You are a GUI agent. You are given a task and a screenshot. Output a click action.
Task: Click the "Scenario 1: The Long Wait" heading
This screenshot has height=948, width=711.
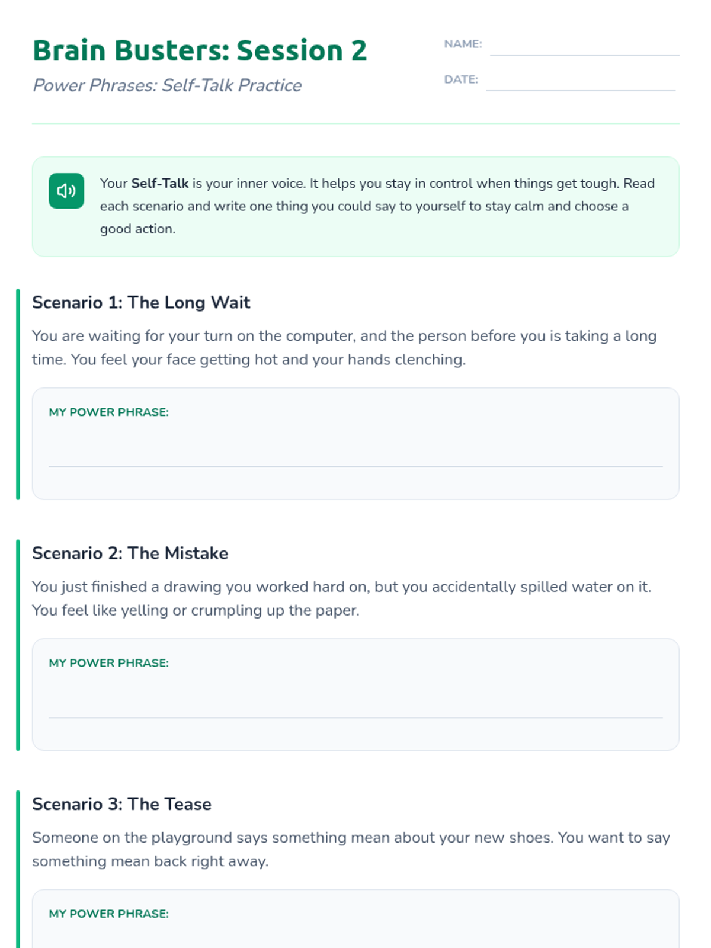click(141, 303)
